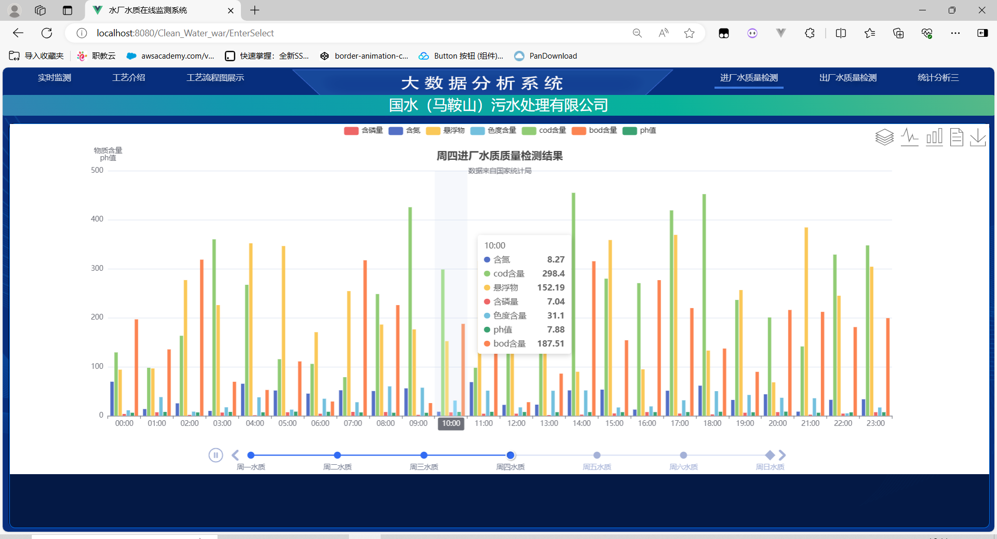Open favorites list icon

pyautogui.click(x=870, y=33)
